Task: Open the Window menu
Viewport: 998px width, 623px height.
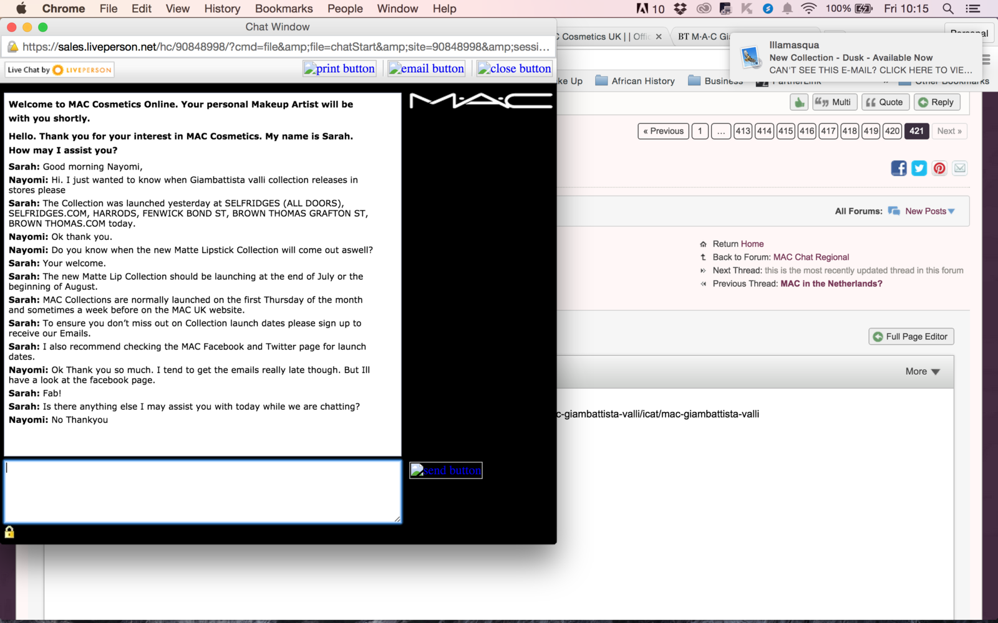Action: tap(397, 9)
